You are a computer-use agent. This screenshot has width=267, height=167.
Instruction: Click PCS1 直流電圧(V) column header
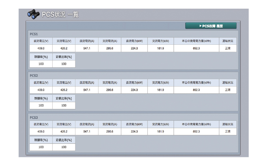click(41, 41)
